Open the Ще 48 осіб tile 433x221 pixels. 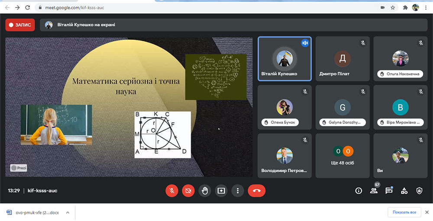[343, 156]
